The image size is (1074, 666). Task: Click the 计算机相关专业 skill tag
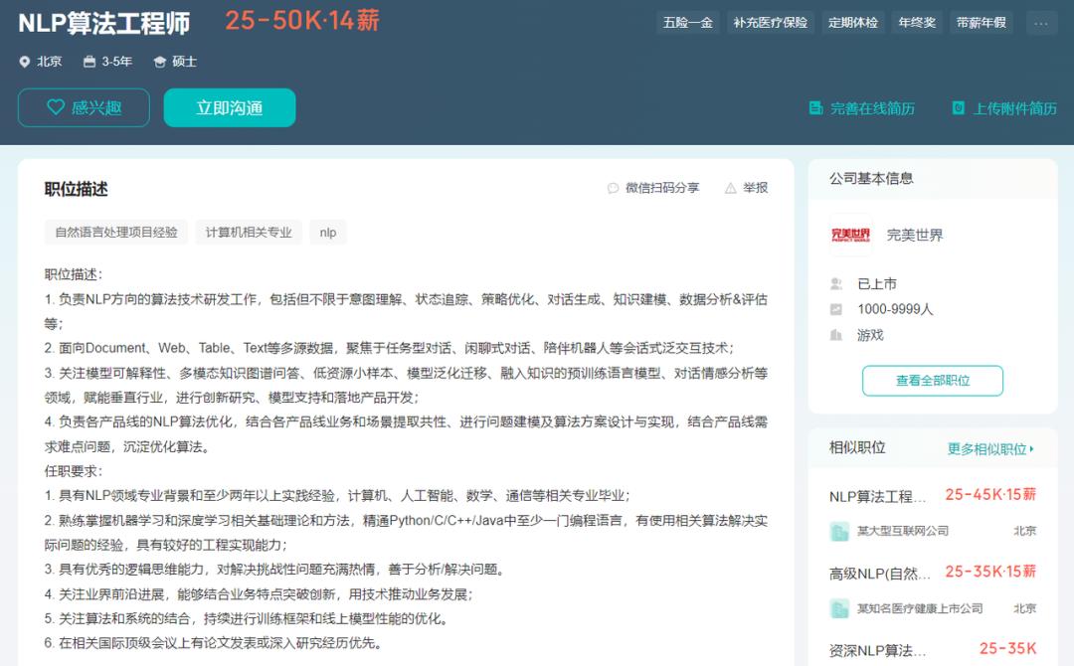(x=249, y=232)
